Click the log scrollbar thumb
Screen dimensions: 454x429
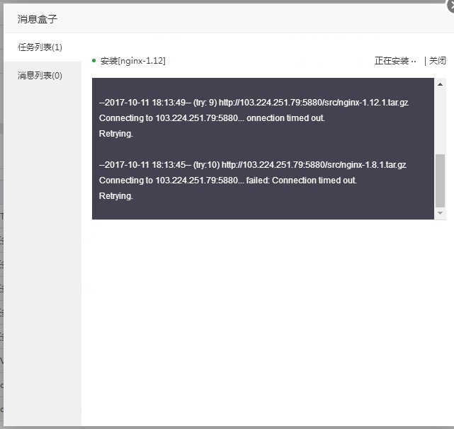(440, 181)
